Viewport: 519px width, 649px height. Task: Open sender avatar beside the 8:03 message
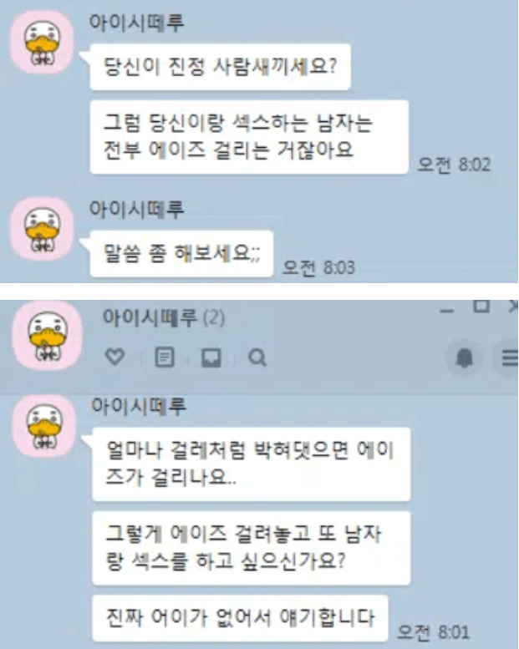pos(43,229)
